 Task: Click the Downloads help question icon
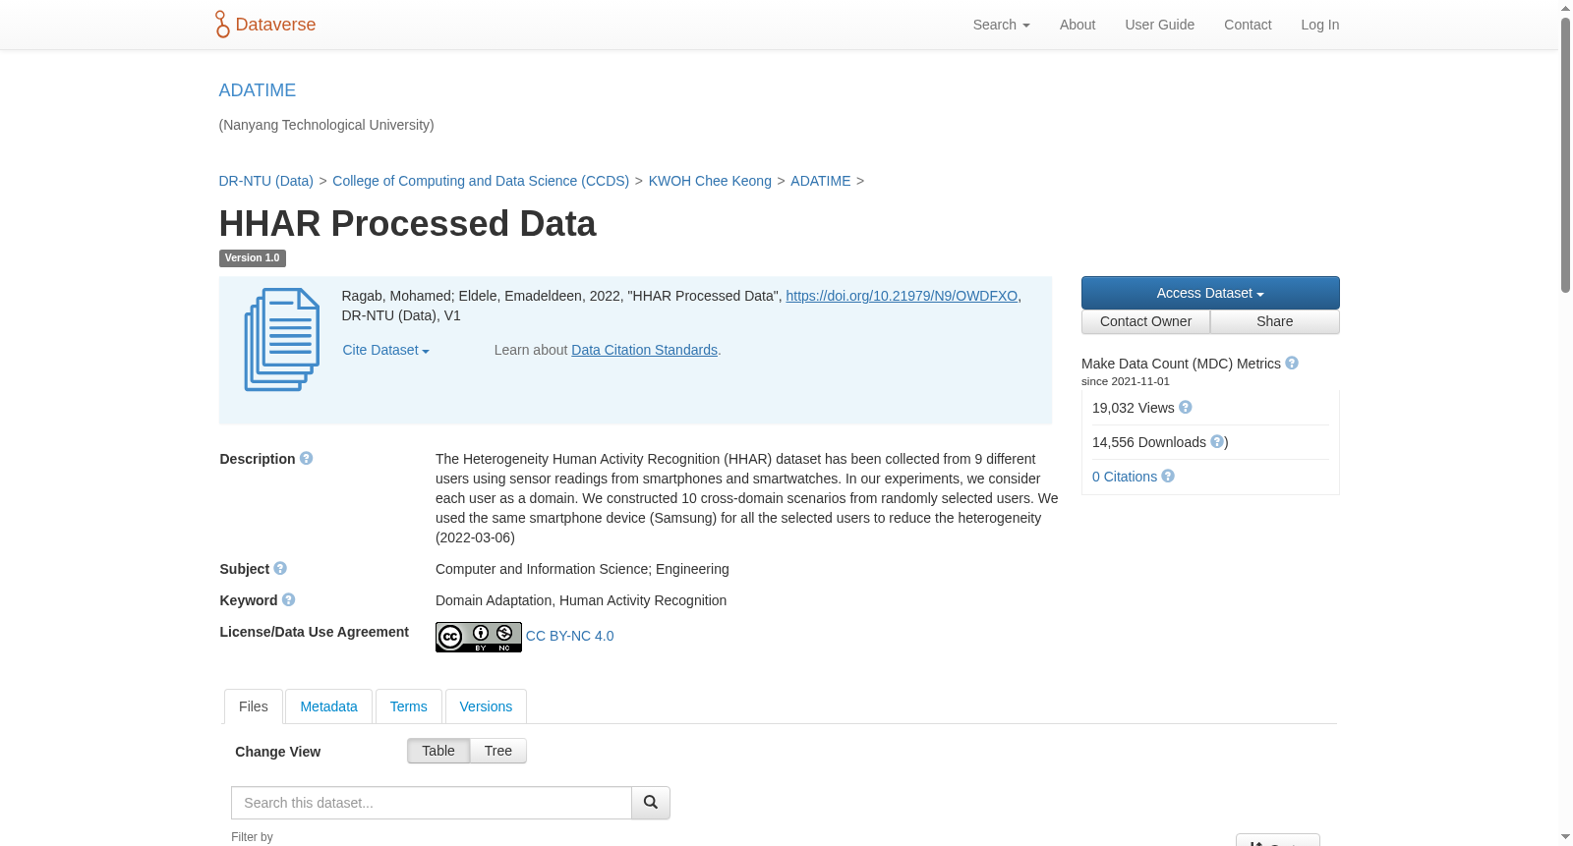pos(1217,442)
